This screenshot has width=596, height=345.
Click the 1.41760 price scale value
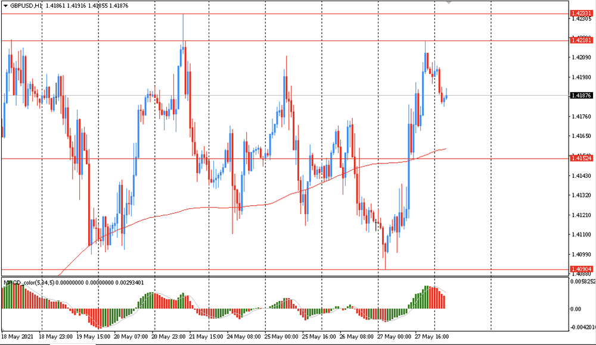pos(581,117)
